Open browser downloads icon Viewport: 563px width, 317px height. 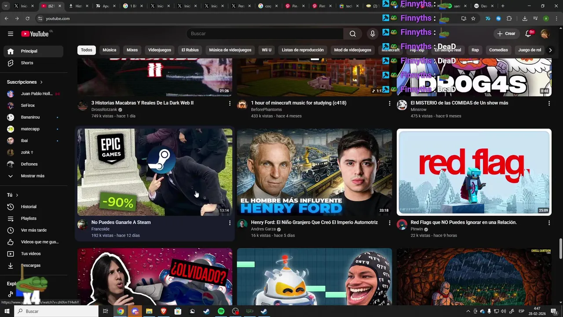(x=525, y=18)
